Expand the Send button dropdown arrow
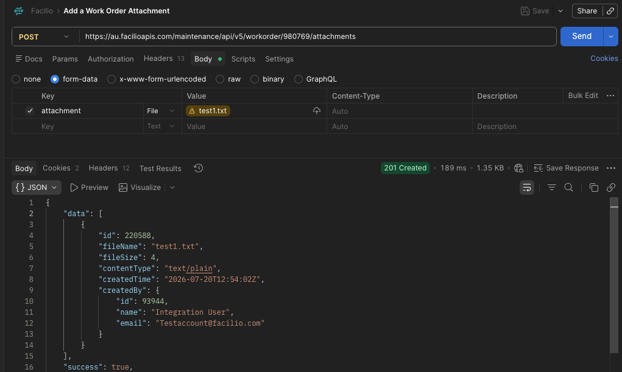The width and height of the screenshot is (622, 372). point(611,37)
